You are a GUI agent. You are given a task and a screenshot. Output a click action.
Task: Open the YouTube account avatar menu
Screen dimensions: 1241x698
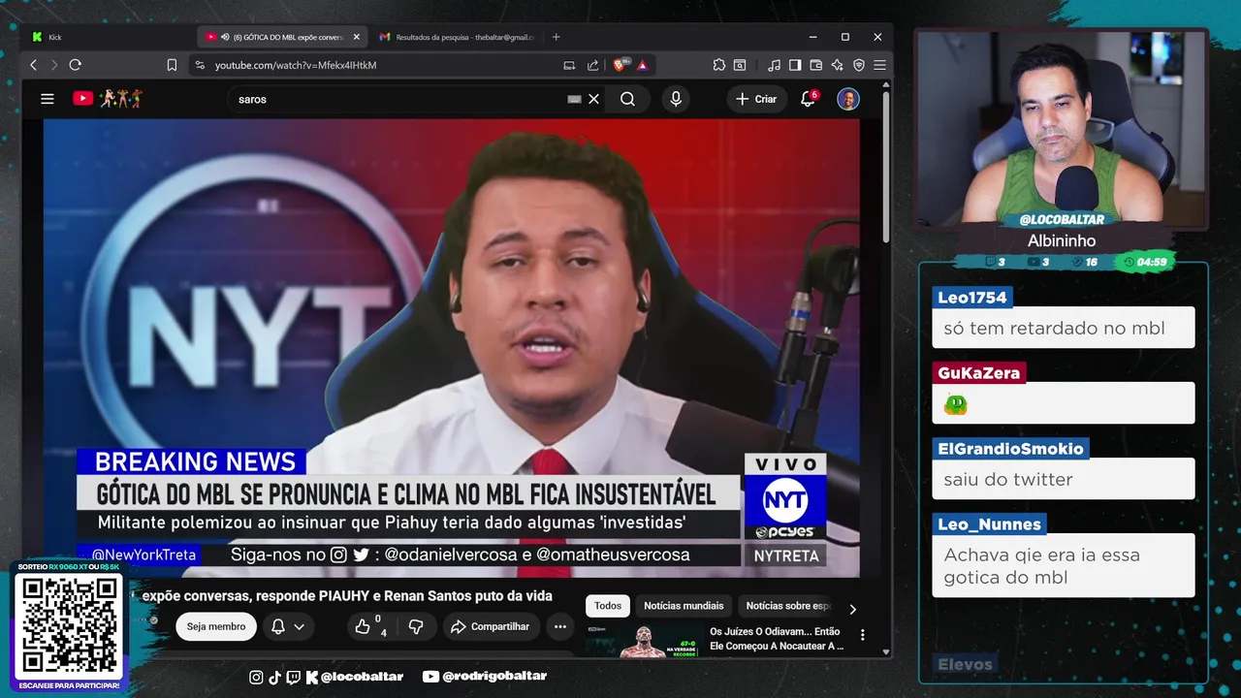coord(848,99)
